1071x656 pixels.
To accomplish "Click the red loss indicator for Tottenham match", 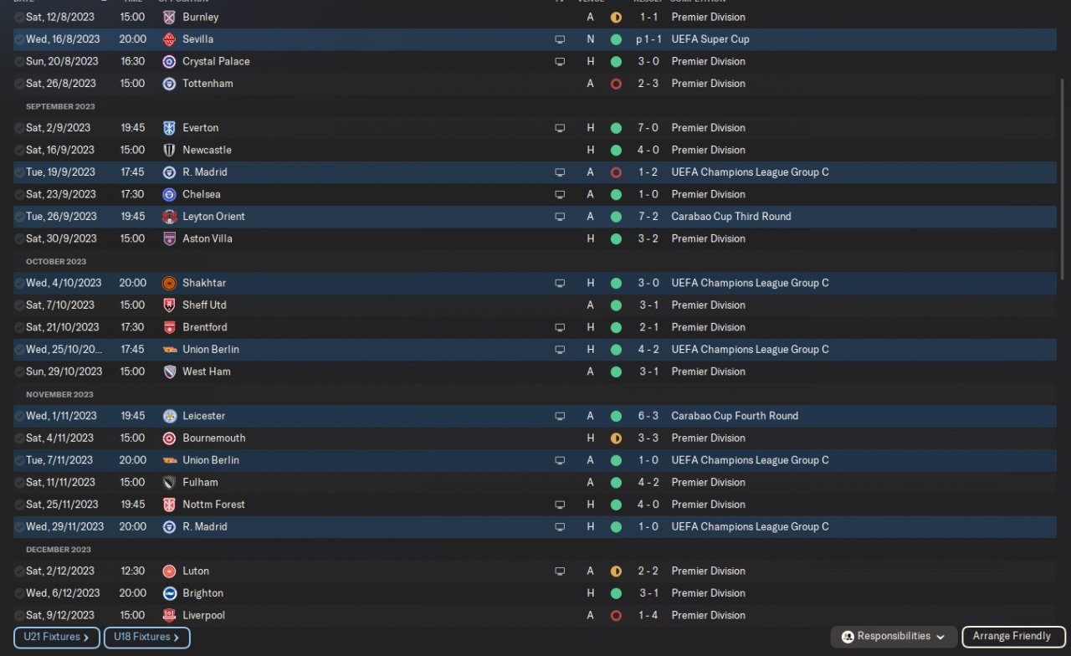I will click(616, 84).
